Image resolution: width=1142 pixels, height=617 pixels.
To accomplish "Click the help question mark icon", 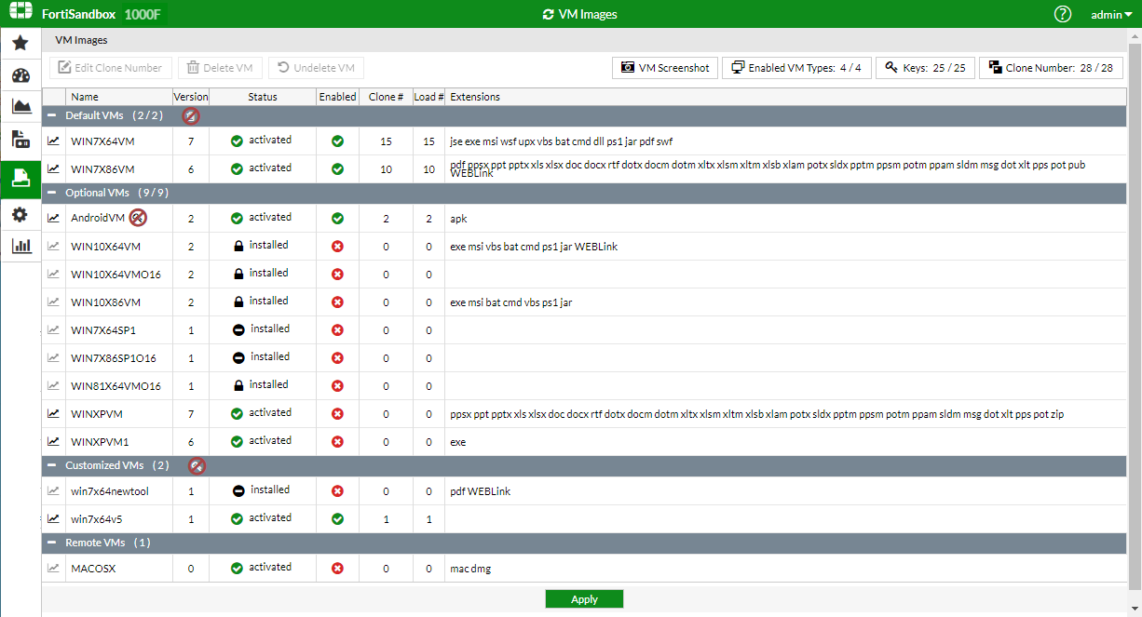I will click(1063, 14).
